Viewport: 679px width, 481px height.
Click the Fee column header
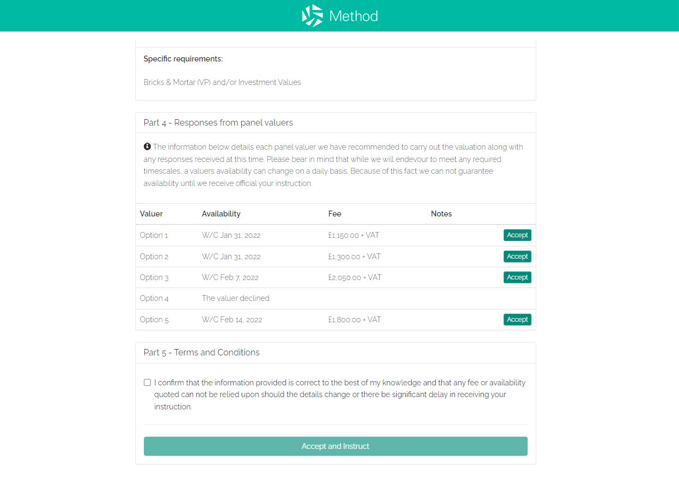[335, 214]
